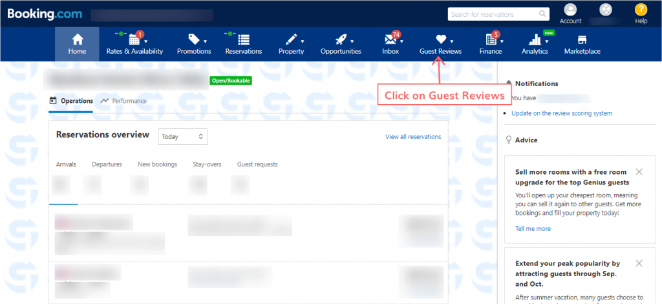Focus the Search for reservations field
Viewport: 662px width, 304px height.
coord(498,14)
